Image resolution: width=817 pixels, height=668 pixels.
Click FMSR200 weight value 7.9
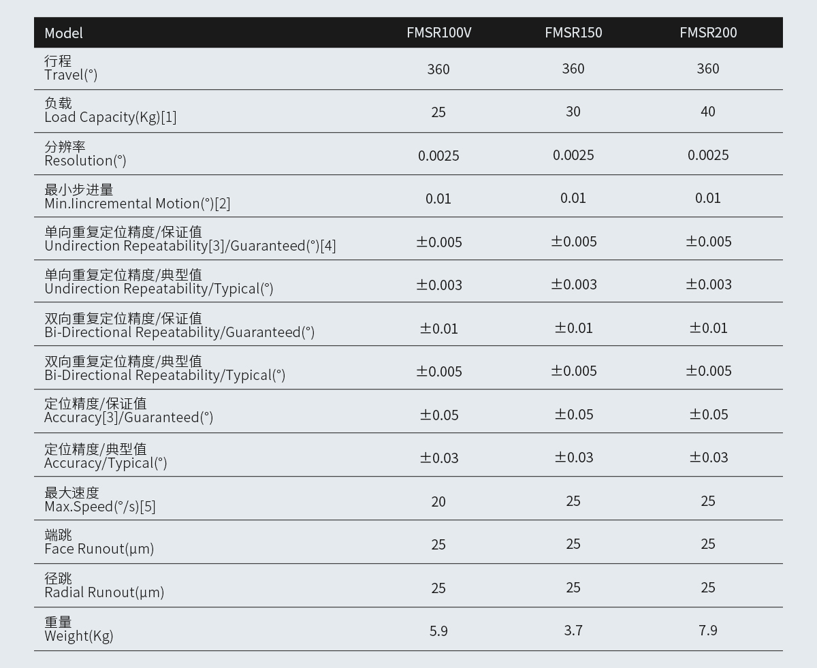(708, 631)
